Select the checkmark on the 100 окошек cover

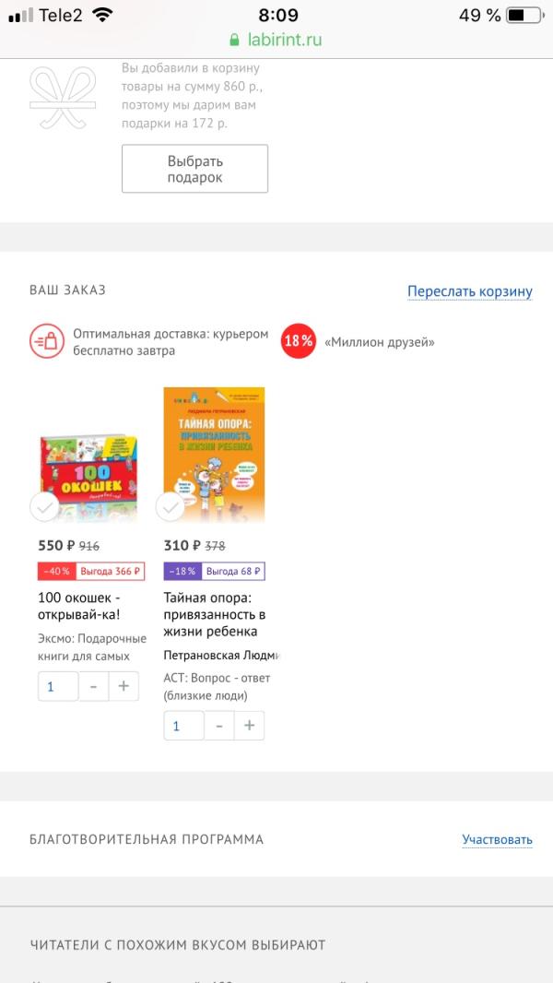(x=44, y=507)
